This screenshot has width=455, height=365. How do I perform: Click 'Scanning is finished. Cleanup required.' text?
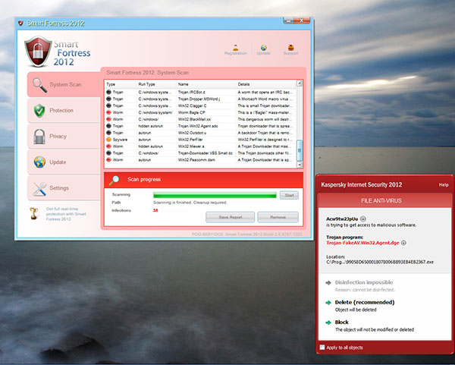(190, 203)
